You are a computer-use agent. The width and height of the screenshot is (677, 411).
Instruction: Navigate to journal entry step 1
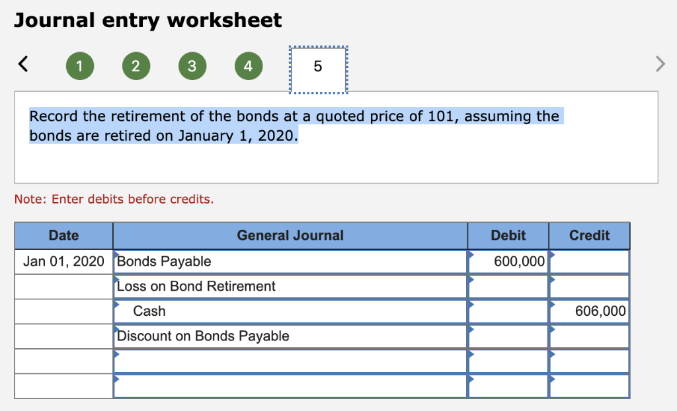click(79, 65)
